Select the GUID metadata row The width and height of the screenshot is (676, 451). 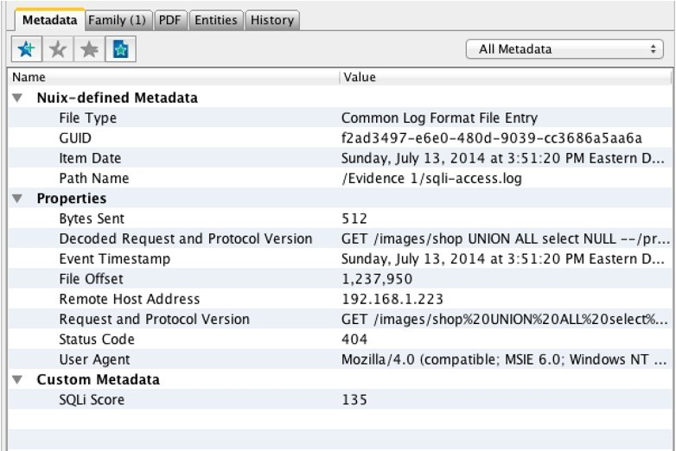[340, 138]
